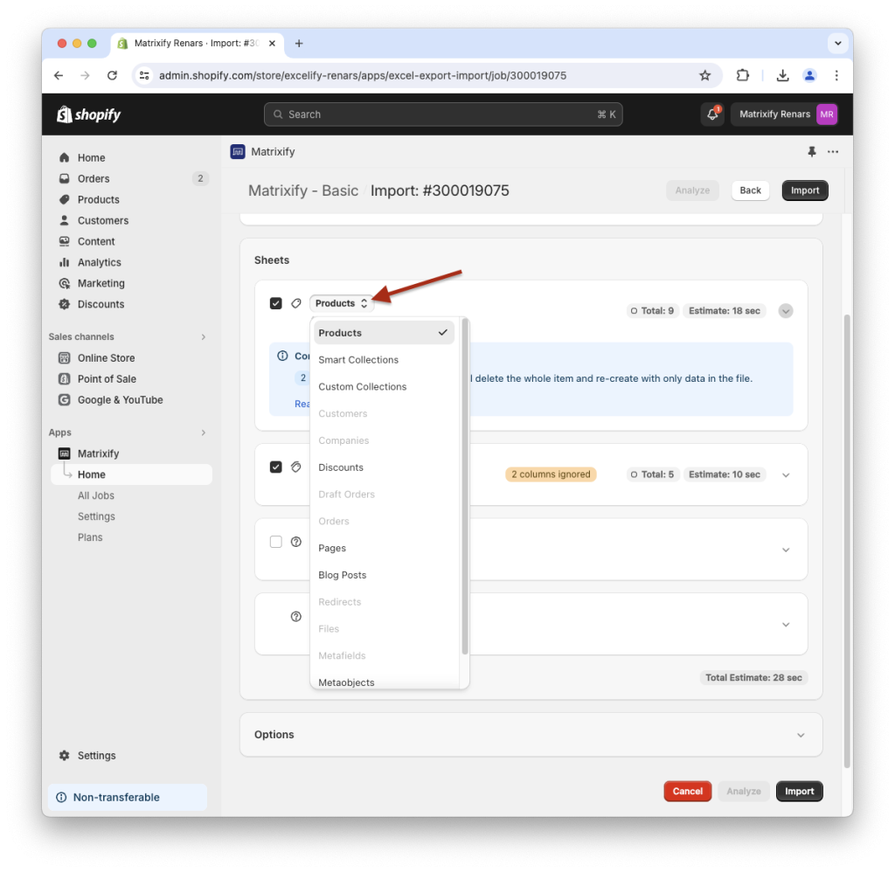This screenshot has height=872, width=895.
Task: Expand the Sales channels section
Action: [x=202, y=336]
